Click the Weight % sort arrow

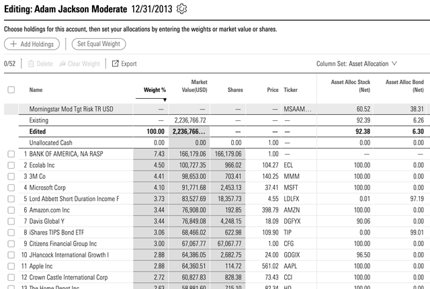[165, 99]
